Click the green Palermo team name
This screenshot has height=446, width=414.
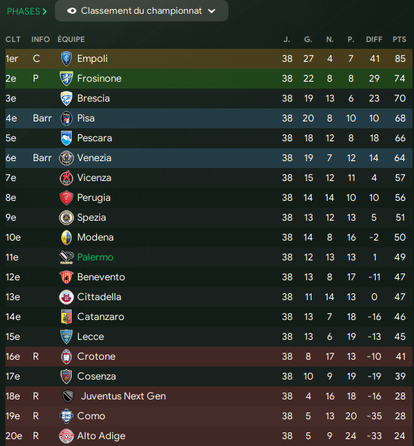tap(95, 257)
